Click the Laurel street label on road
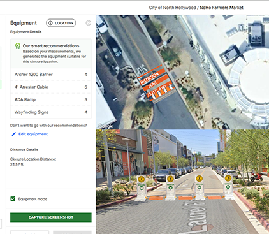 point(196,215)
